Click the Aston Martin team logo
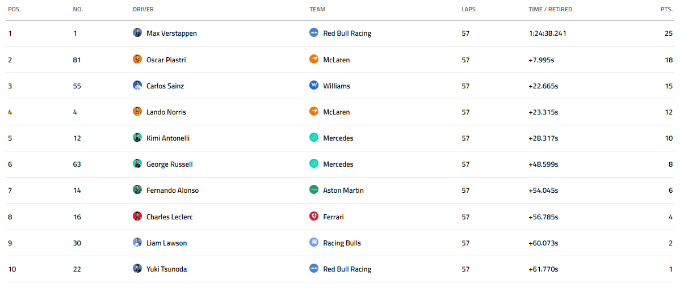The width and height of the screenshot is (680, 288). [x=314, y=190]
